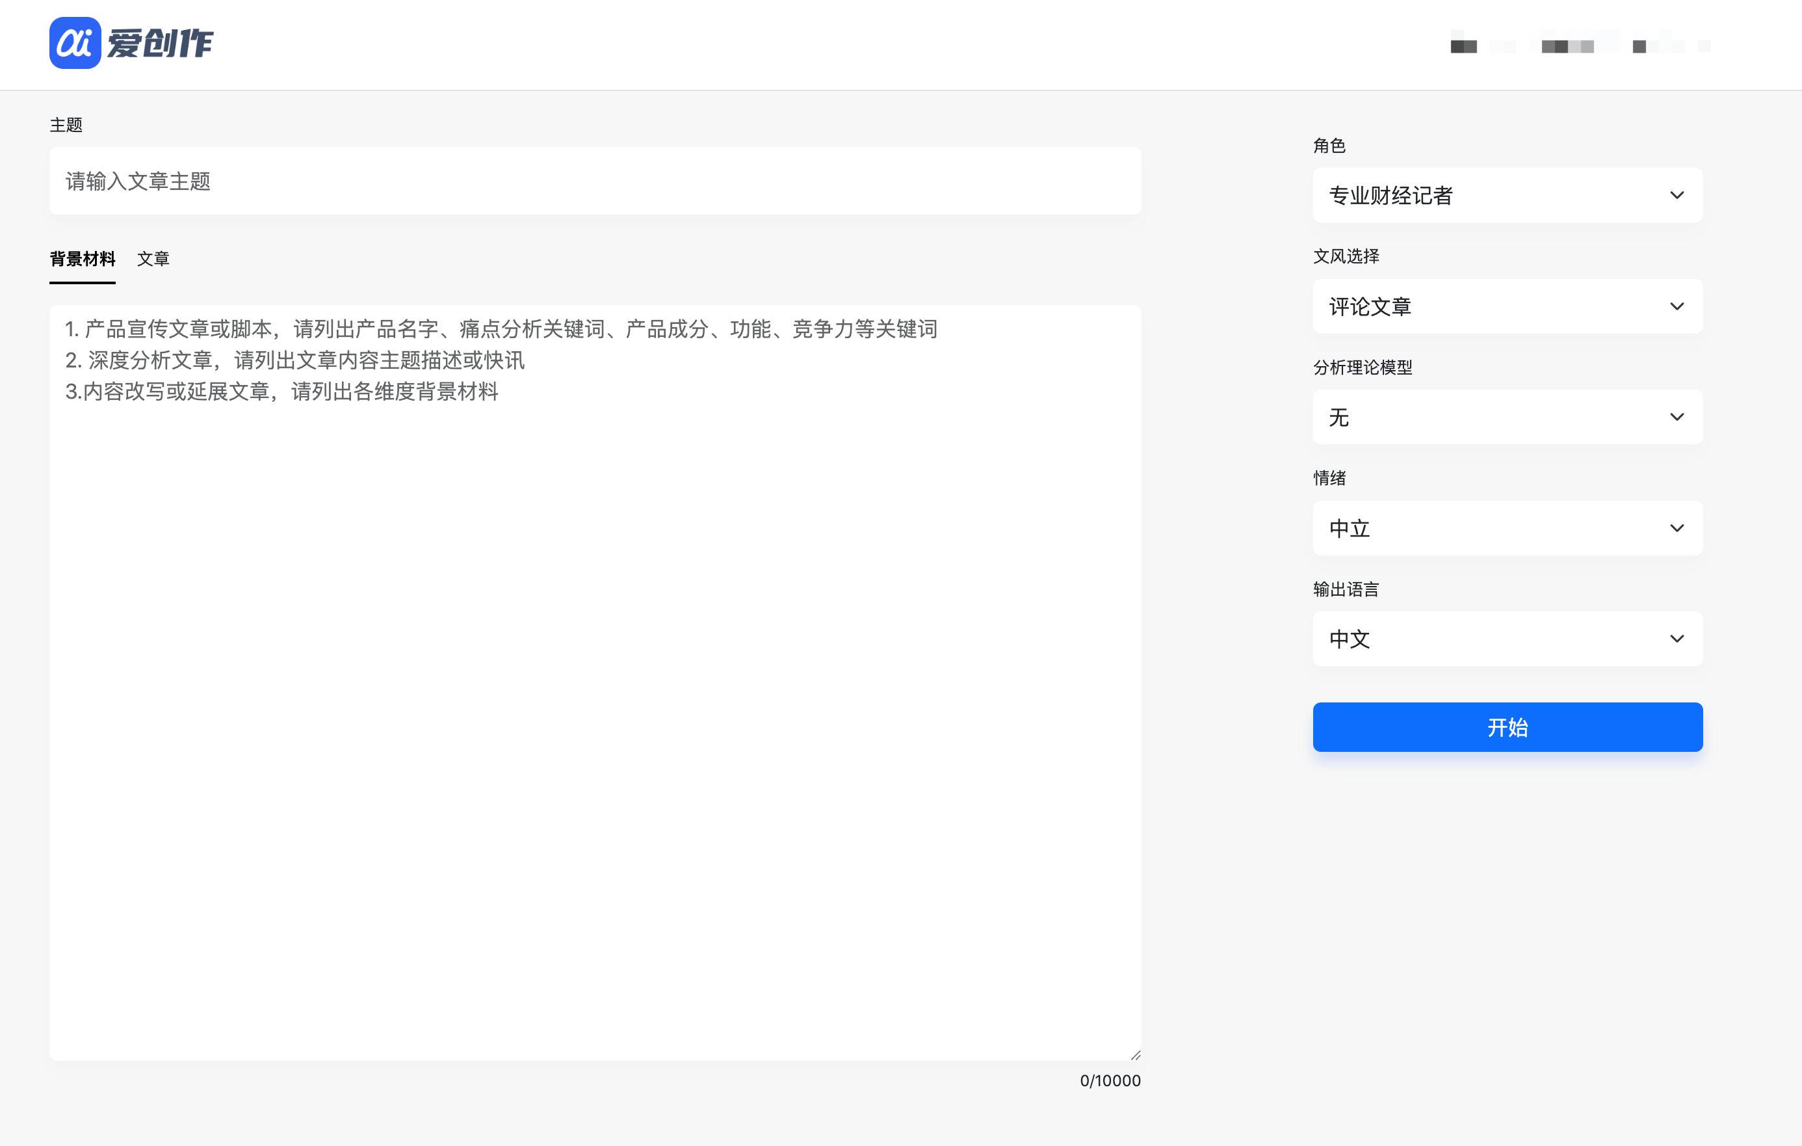Click the text area resize handle
The height and width of the screenshot is (1146, 1802).
point(1135,1055)
